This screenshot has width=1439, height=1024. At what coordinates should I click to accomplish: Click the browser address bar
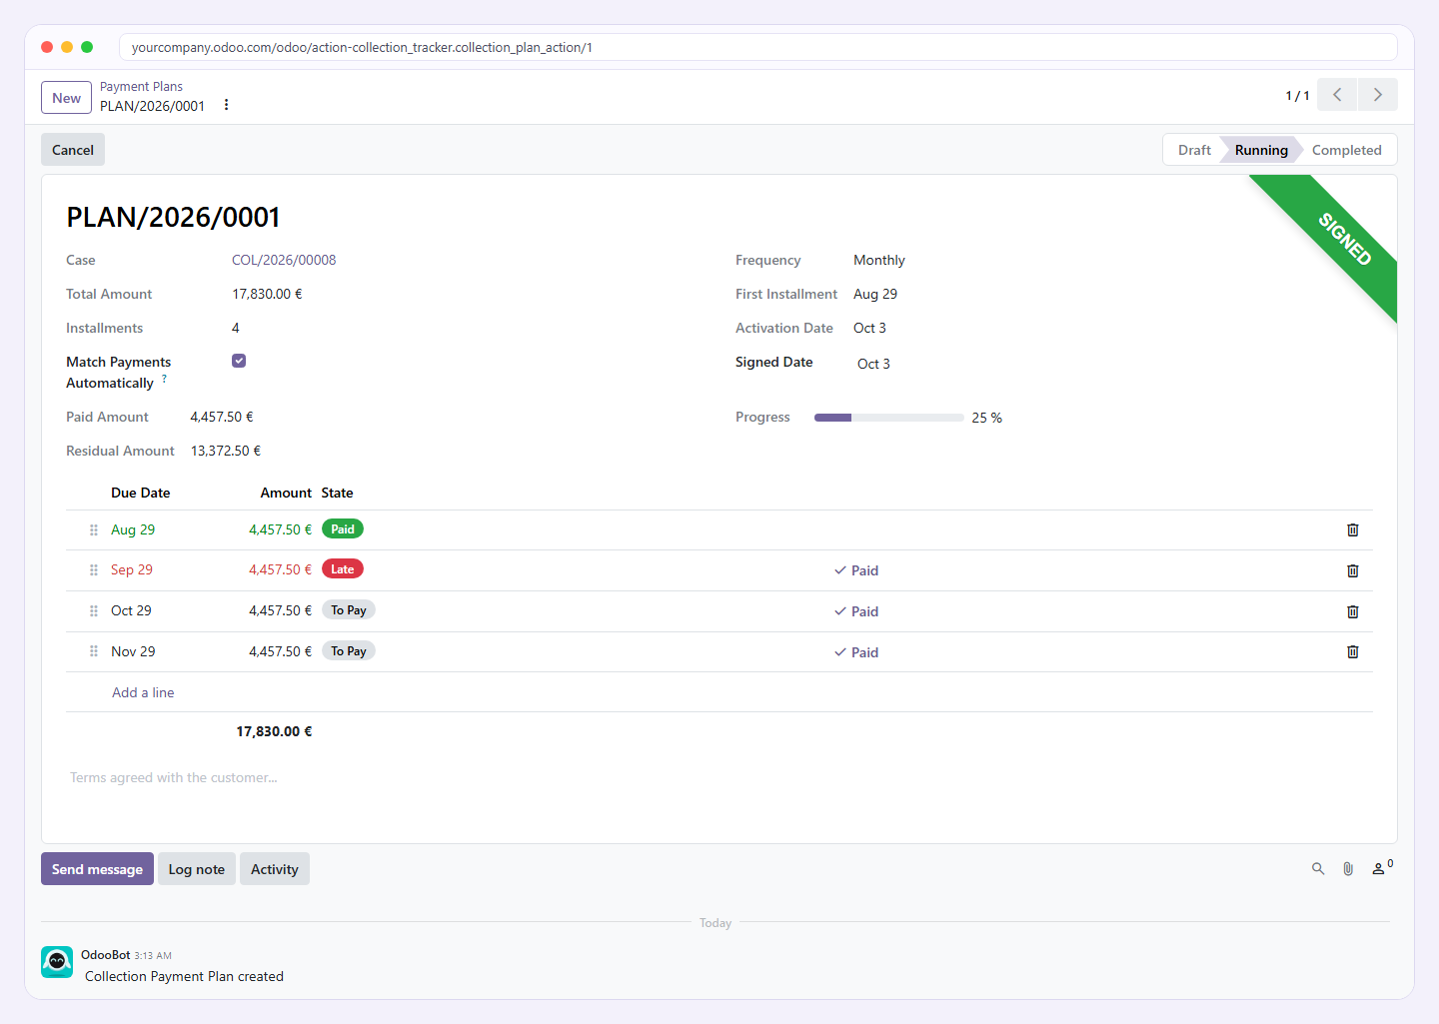(757, 47)
